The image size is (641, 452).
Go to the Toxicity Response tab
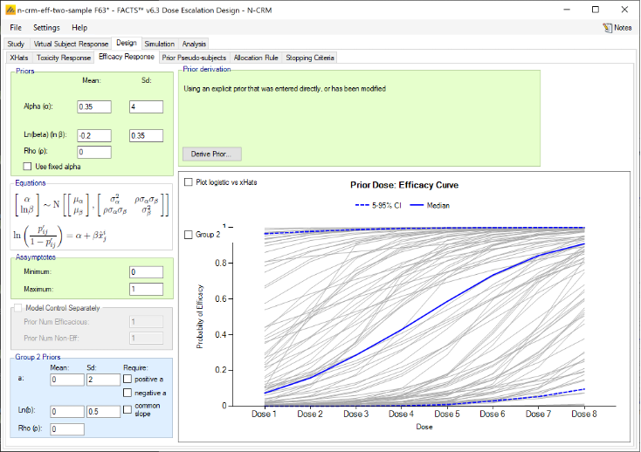63,58
